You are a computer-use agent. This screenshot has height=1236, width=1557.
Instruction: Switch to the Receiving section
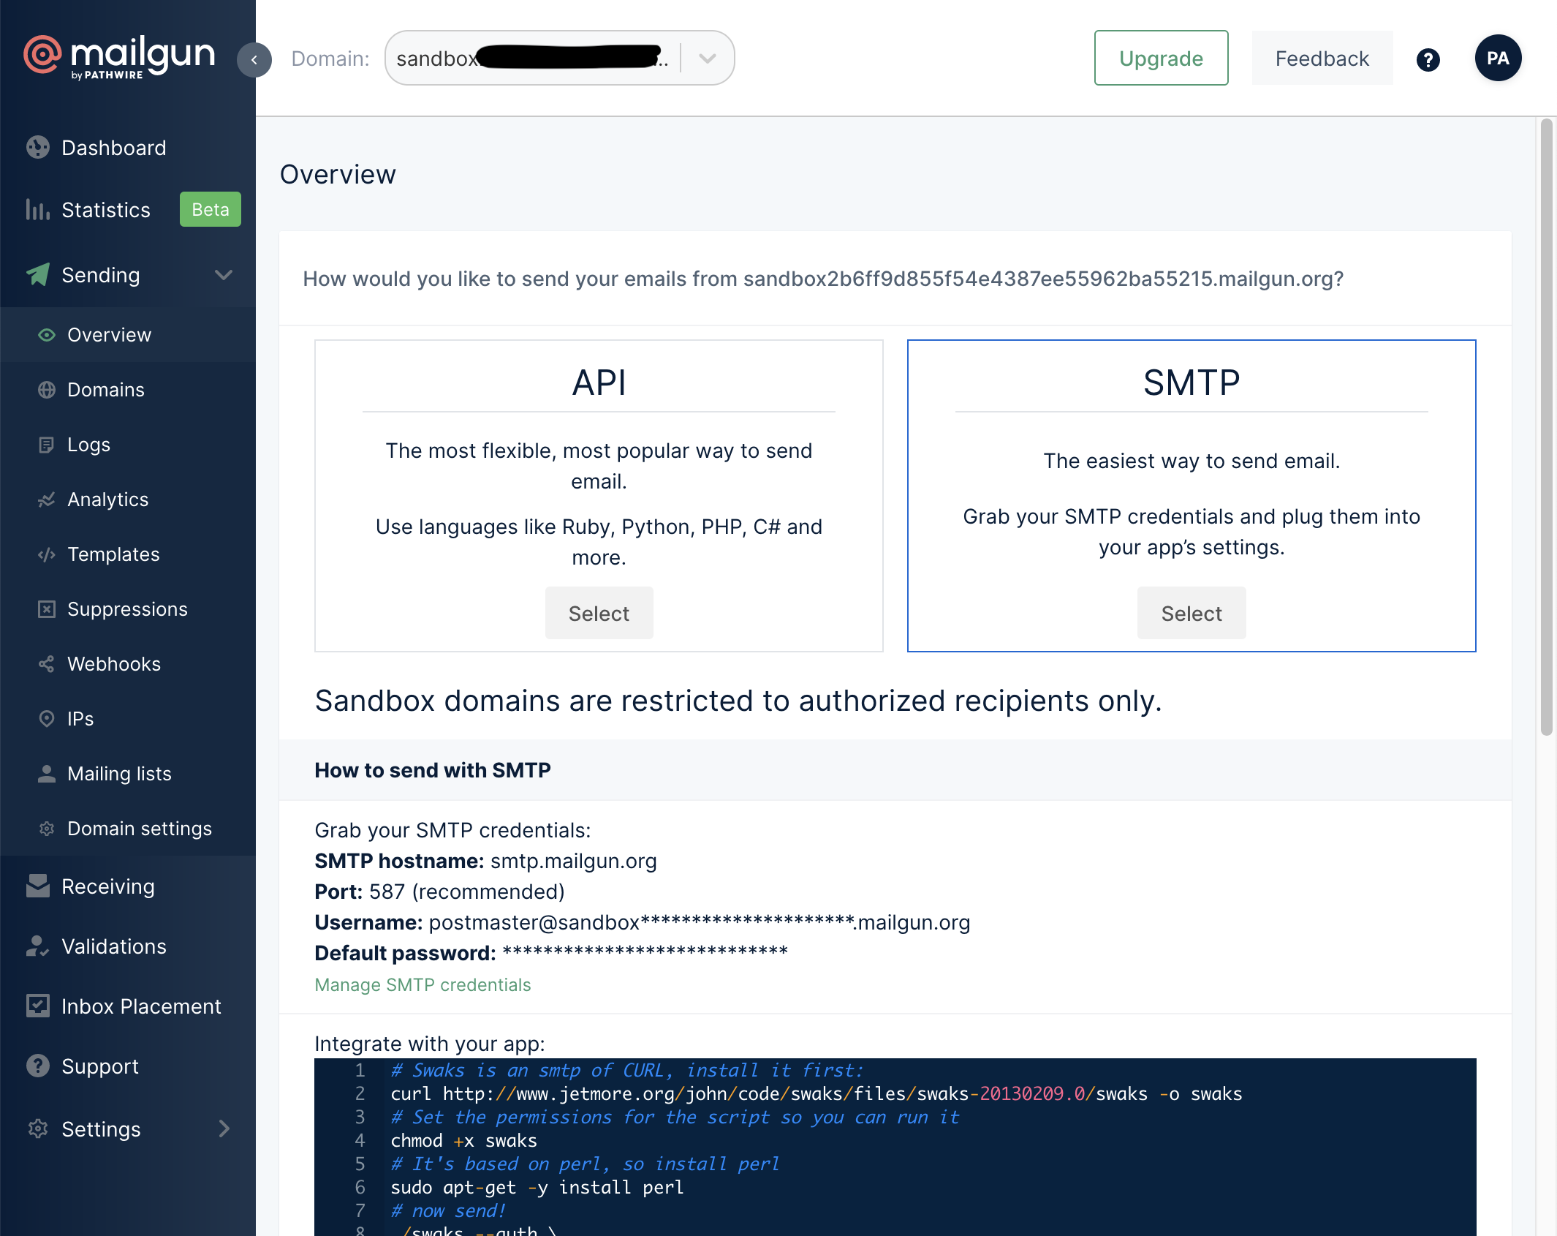(108, 886)
